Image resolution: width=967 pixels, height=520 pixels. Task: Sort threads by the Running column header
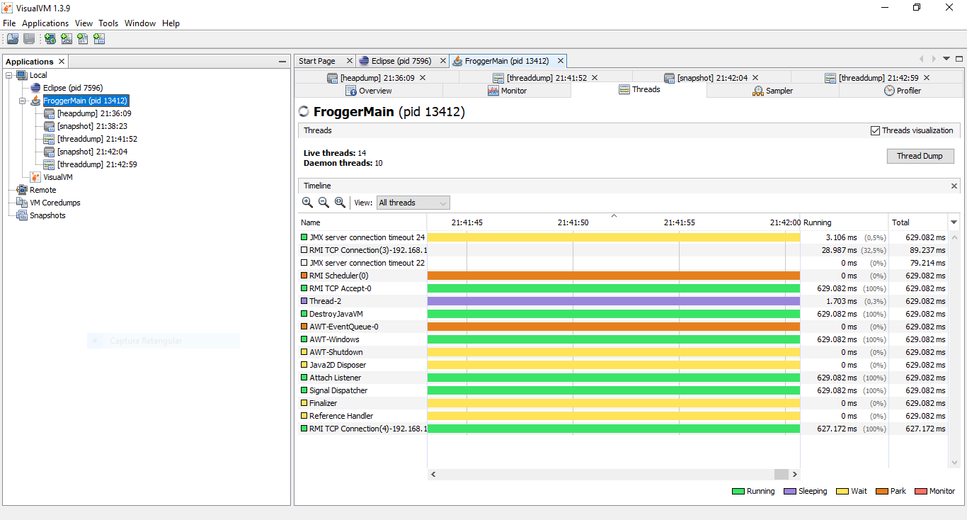[844, 222]
